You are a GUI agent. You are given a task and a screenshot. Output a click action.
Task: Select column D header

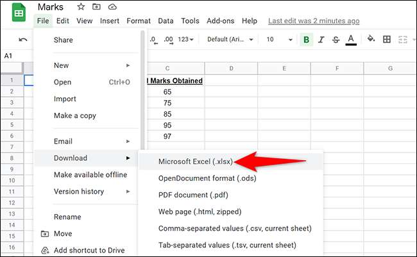tap(231, 69)
